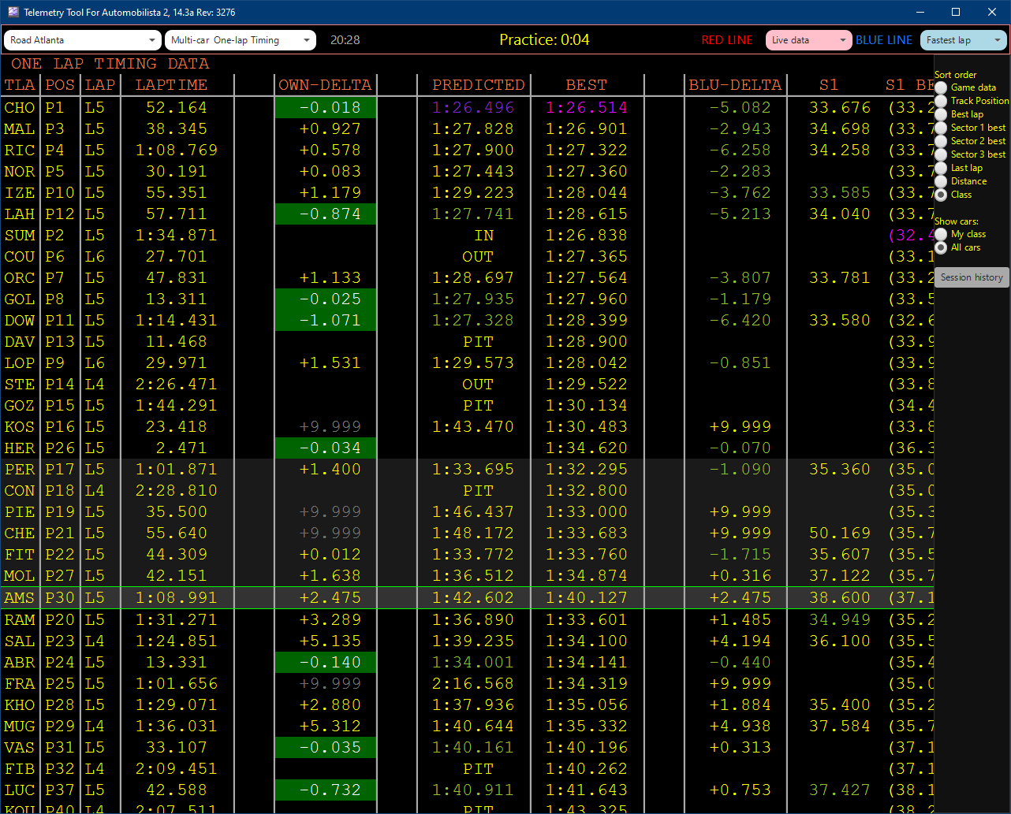This screenshot has height=814, width=1011.
Task: Open the blue line Fastest lap dropdown
Action: click(964, 40)
